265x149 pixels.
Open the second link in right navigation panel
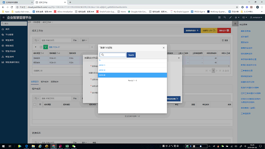(245, 37)
